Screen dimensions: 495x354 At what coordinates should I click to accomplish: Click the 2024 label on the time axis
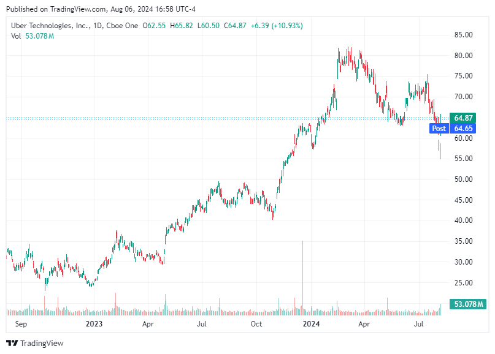[312, 325]
